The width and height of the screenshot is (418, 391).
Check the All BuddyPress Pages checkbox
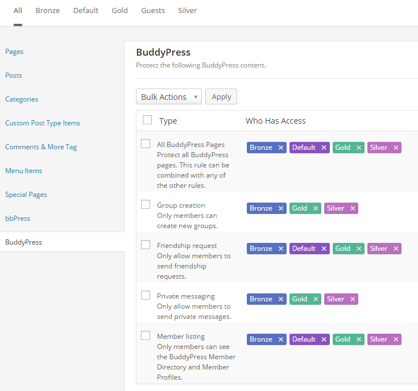click(x=146, y=144)
